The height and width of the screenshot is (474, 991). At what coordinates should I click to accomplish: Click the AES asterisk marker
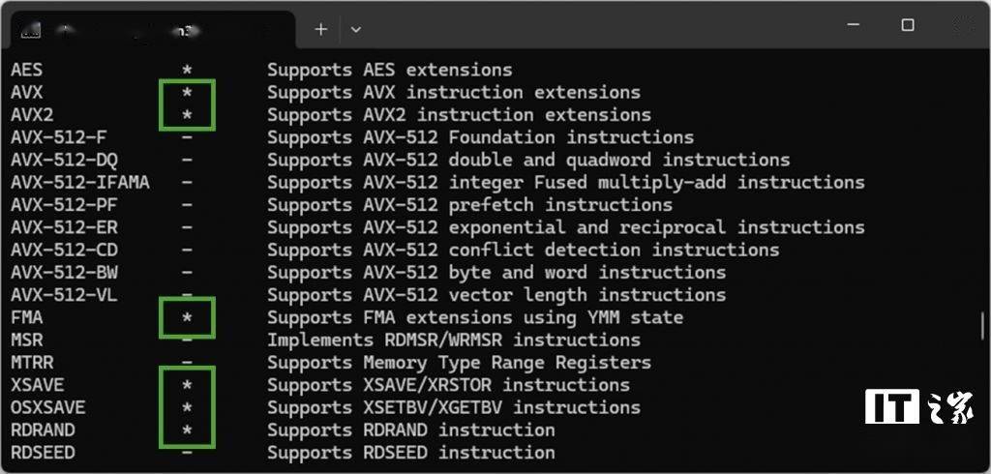tap(187, 71)
